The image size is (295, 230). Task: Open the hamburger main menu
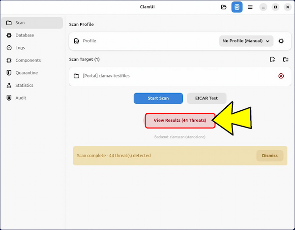[x=250, y=7]
